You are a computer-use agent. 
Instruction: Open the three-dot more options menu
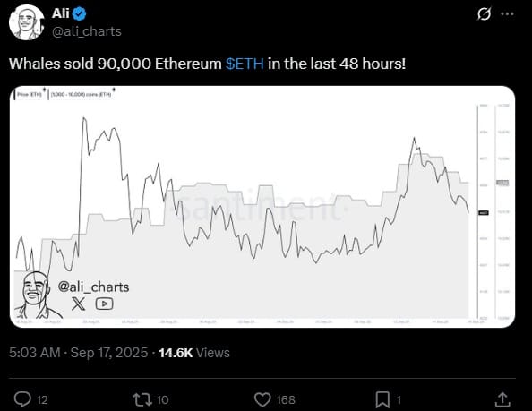[x=507, y=14]
